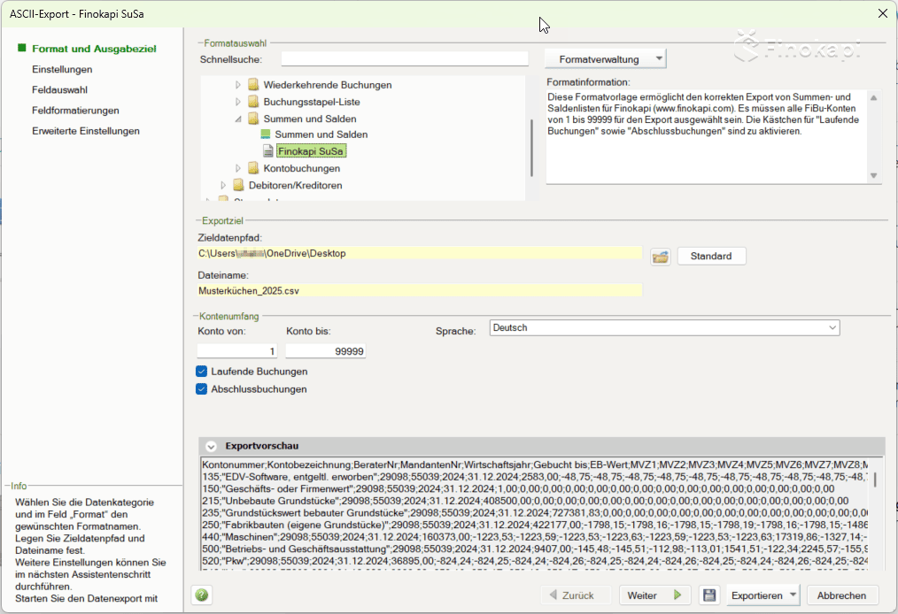Click the save floppy disk icon
Image resolution: width=898 pixels, height=614 pixels.
709,595
